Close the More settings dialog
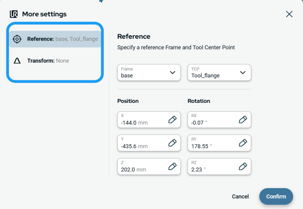 (289, 14)
